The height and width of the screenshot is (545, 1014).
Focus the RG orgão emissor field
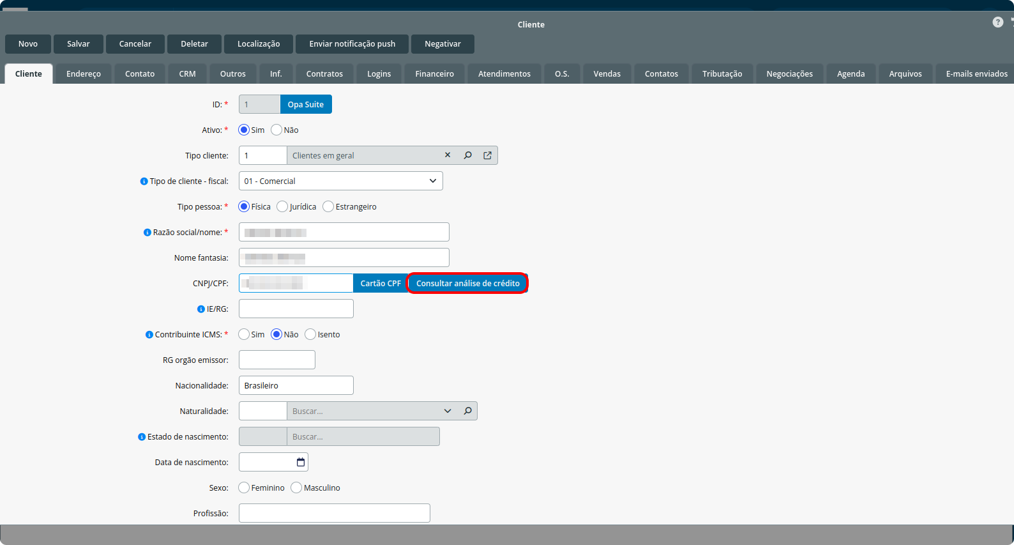click(277, 360)
